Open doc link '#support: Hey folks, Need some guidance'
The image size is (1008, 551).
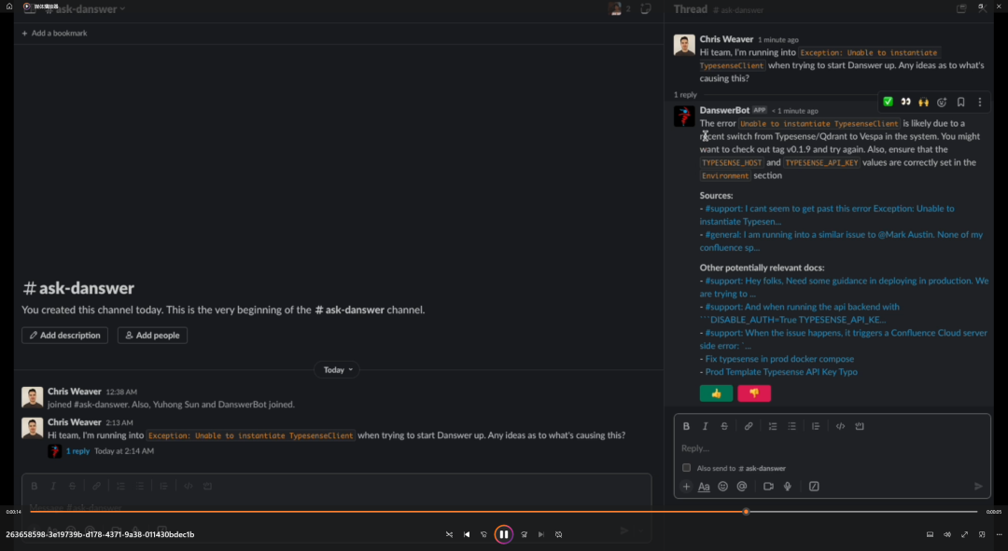click(844, 287)
